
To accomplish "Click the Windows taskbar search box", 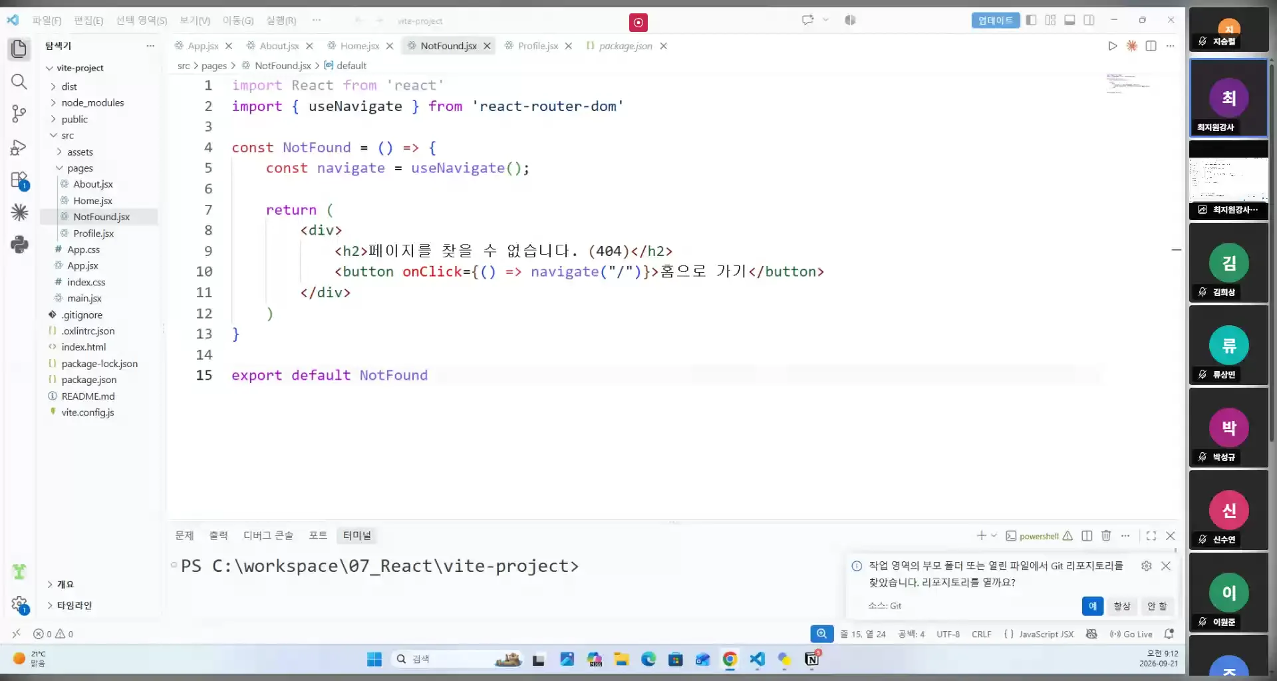I will point(456,659).
